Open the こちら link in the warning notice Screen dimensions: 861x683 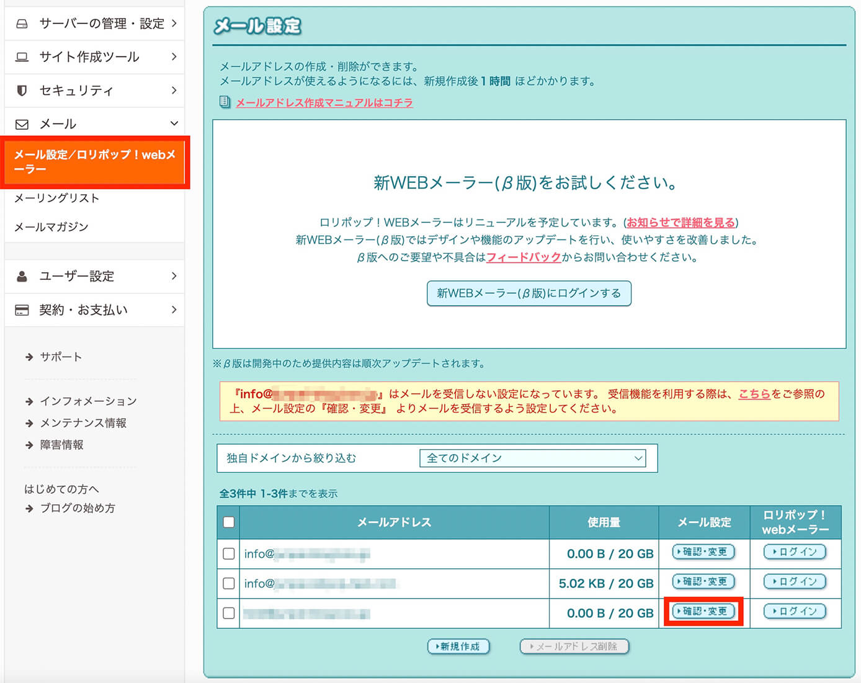point(754,394)
